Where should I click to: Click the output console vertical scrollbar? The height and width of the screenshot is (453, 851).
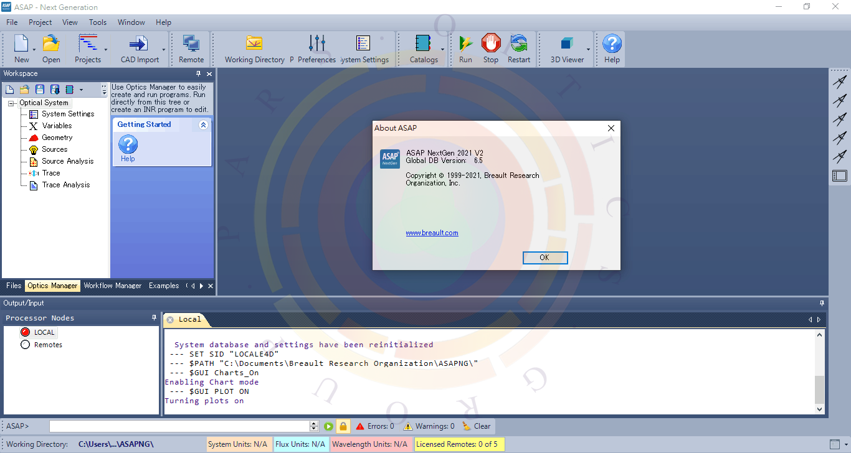pos(819,371)
